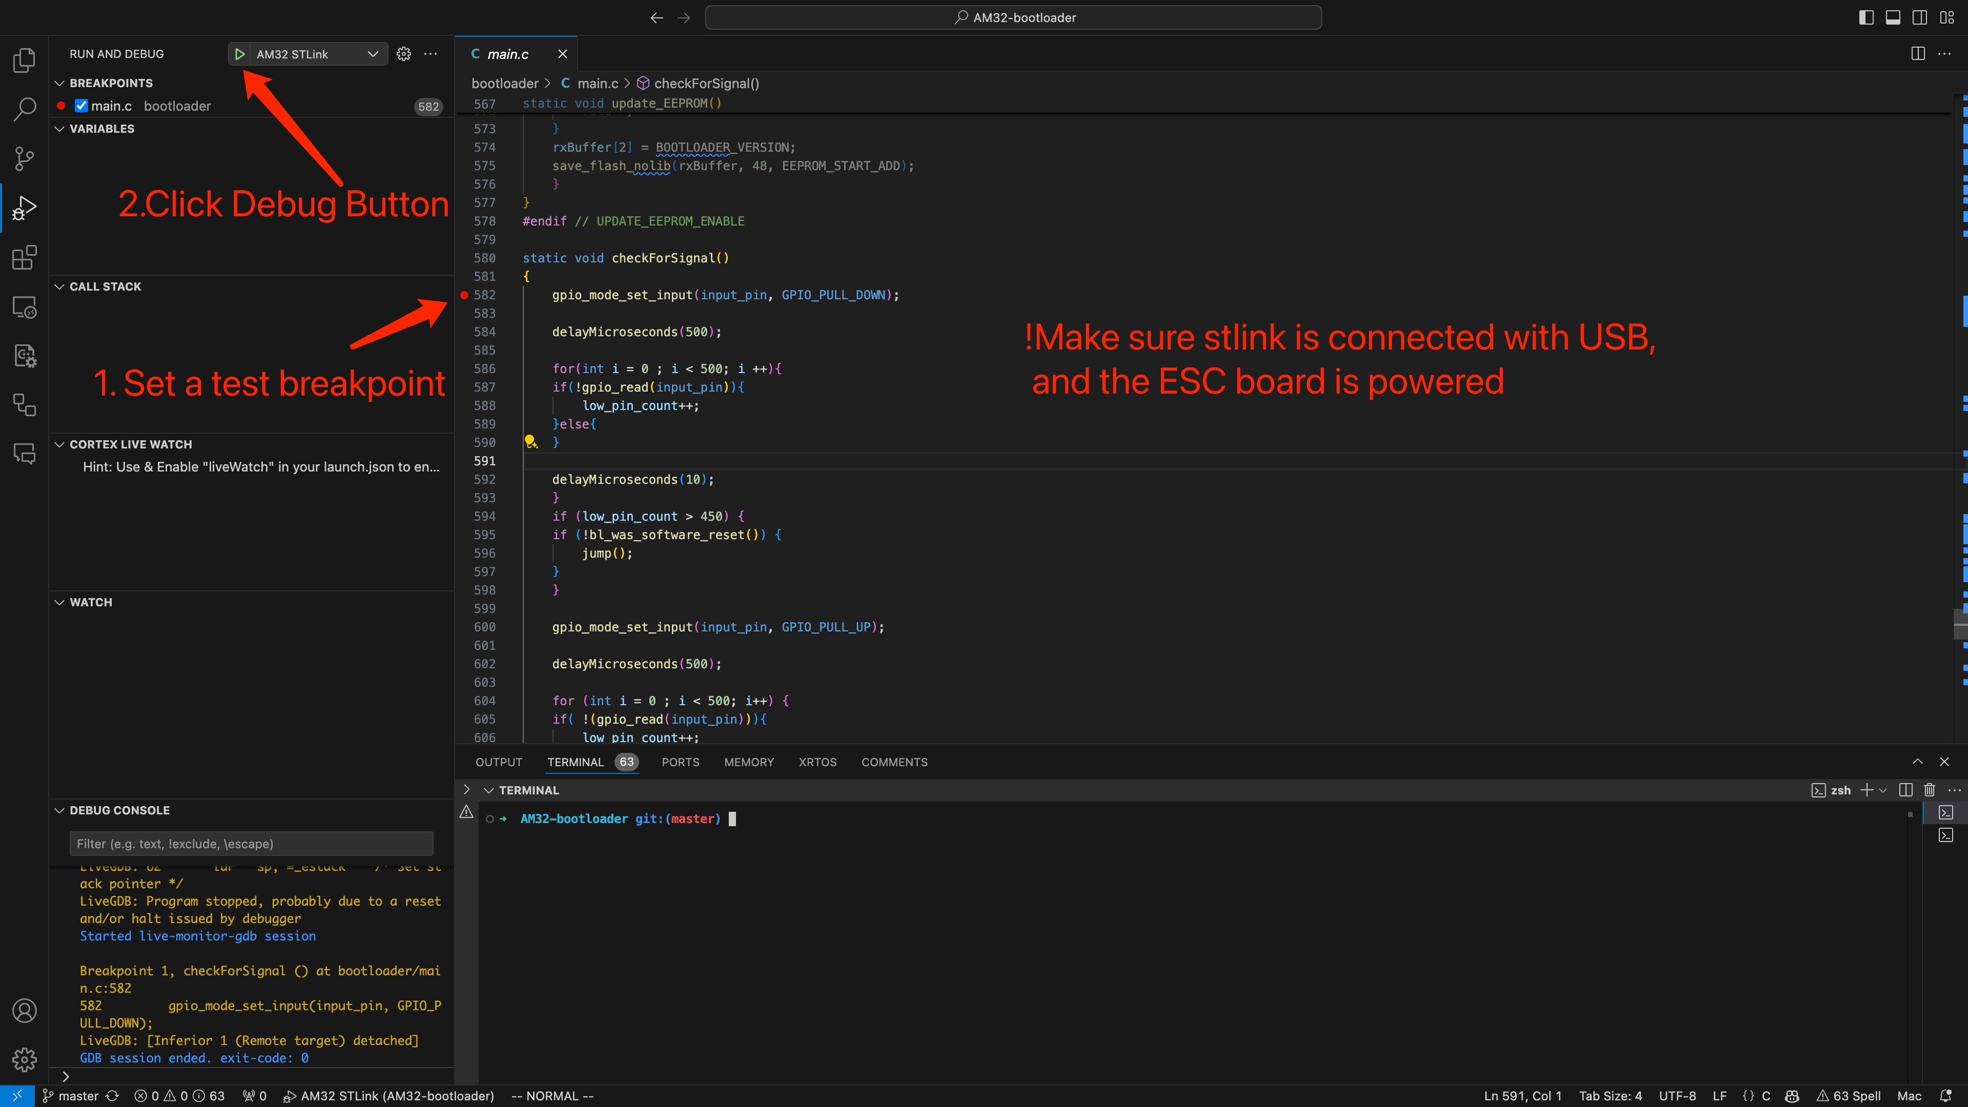
Task: Open launch.json with the debug gear icon
Action: coord(404,53)
